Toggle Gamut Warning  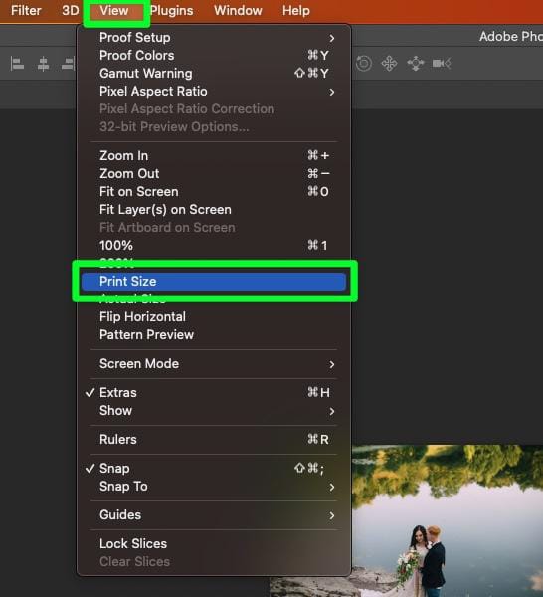(x=214, y=73)
